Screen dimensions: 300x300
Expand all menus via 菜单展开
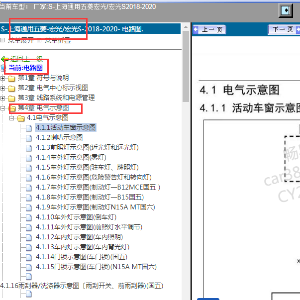[21, 40]
